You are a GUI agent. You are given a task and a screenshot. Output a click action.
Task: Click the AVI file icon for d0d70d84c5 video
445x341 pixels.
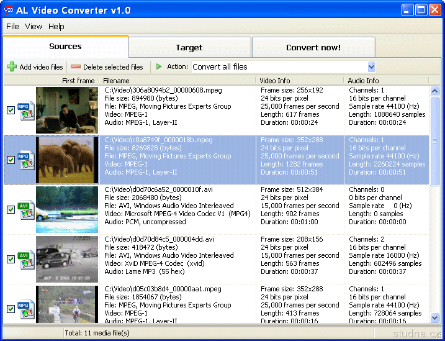[x=25, y=259]
